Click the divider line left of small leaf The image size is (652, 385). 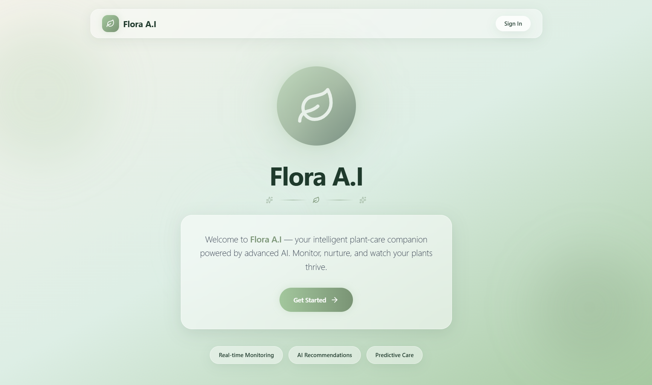click(x=293, y=200)
